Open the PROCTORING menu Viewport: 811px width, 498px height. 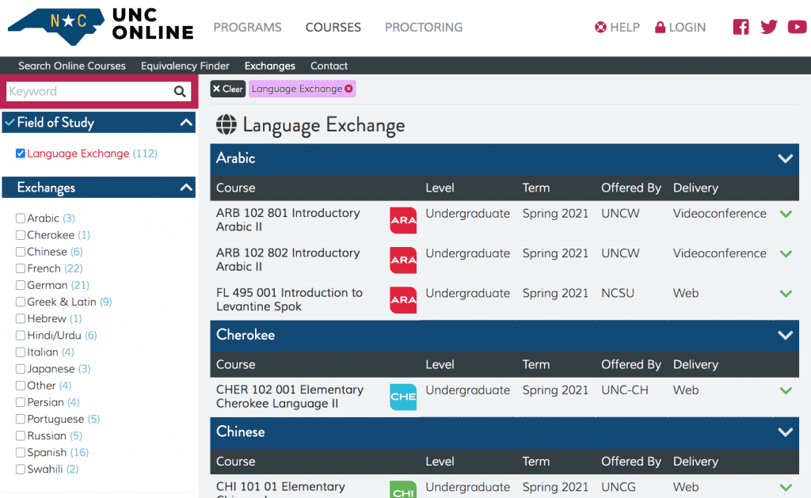click(x=424, y=28)
